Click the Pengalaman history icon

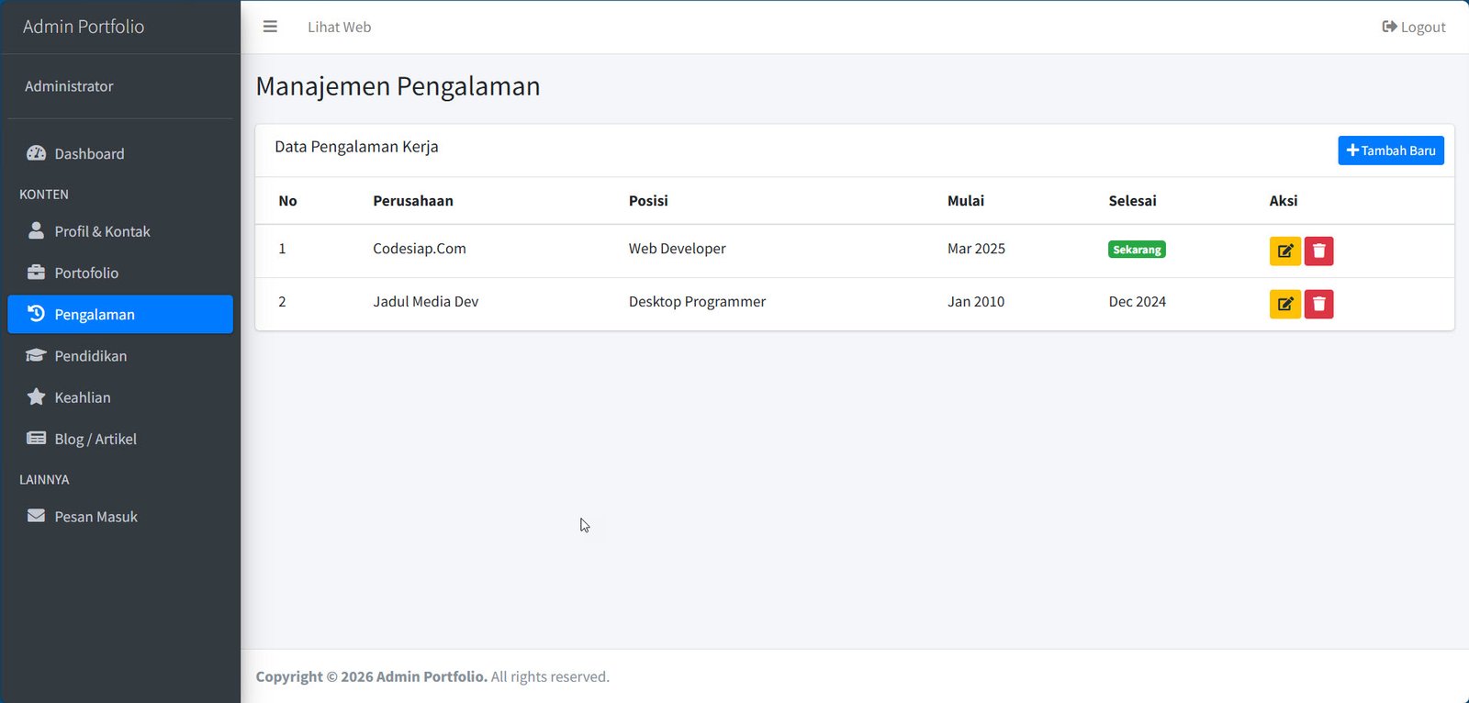tap(36, 314)
